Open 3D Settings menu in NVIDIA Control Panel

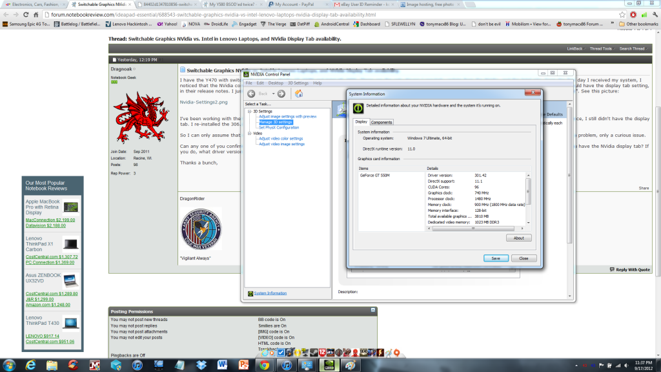[x=298, y=83]
